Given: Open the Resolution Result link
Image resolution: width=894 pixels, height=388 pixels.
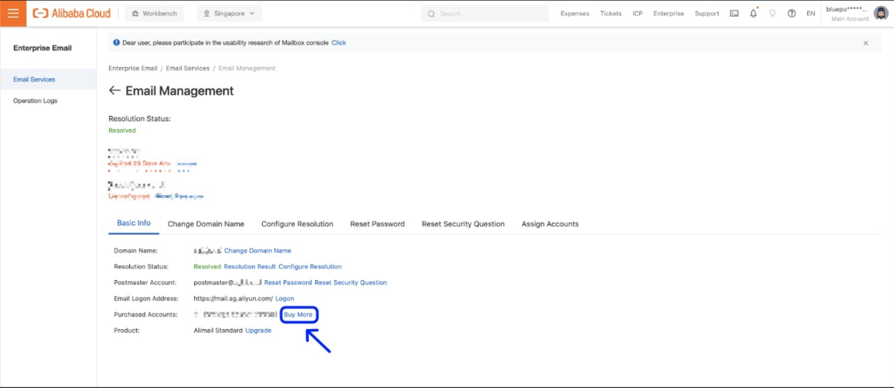Looking at the screenshot, I should point(250,266).
